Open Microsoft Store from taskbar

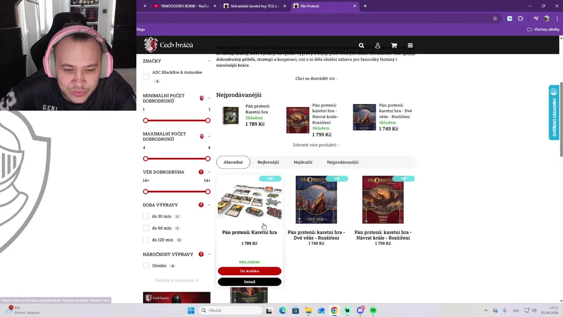click(x=296, y=310)
